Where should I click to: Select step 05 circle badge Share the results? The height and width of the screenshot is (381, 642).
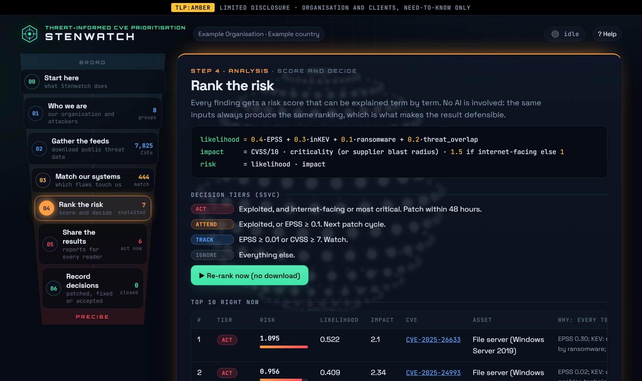tap(50, 244)
